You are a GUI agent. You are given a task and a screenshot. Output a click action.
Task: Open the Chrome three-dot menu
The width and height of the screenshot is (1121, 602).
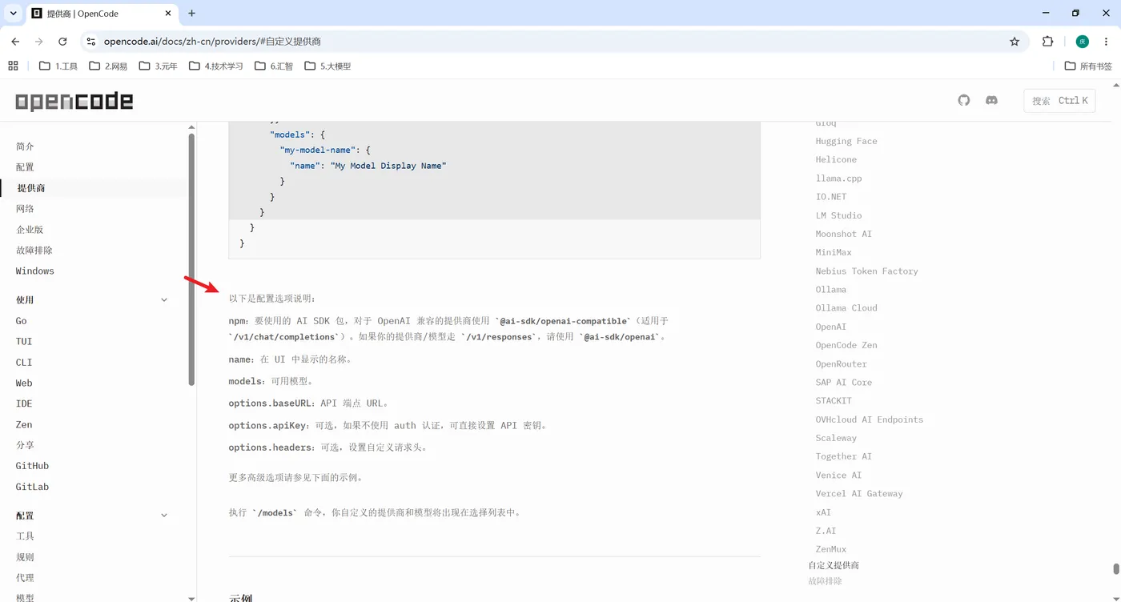point(1107,42)
